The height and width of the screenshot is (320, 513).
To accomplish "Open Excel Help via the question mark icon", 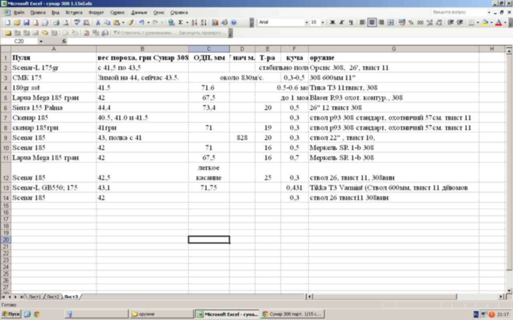I will pos(234,22).
